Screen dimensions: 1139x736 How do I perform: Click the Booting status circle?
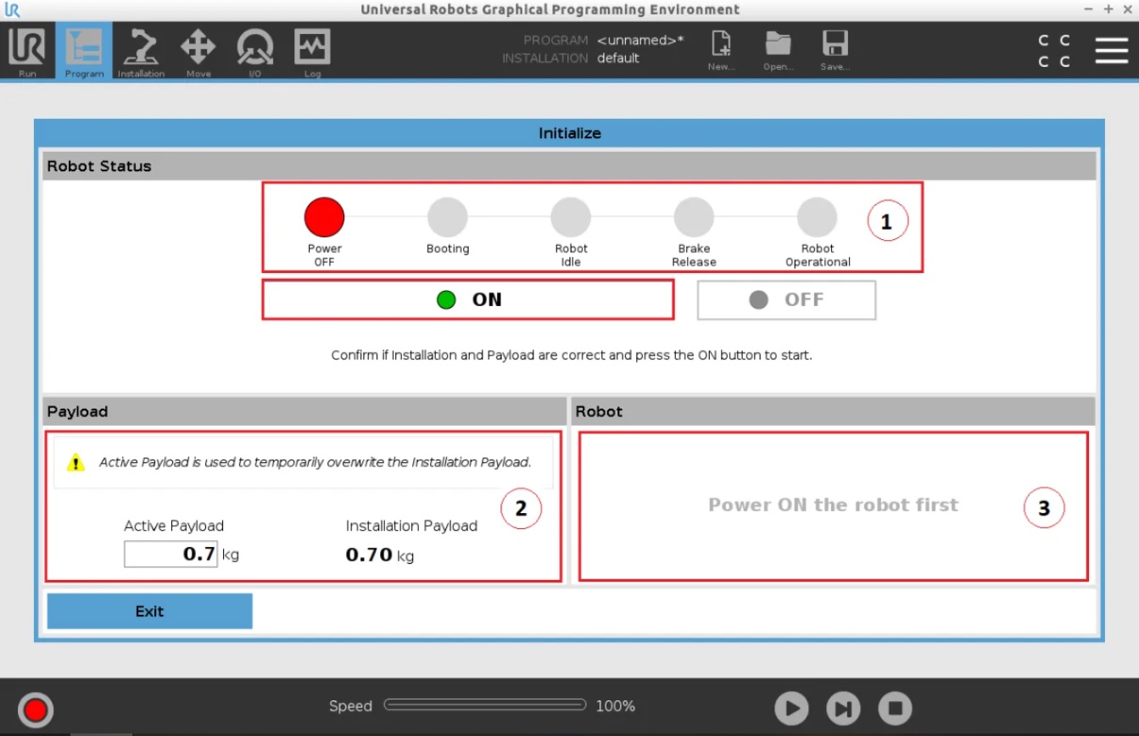[x=448, y=217]
